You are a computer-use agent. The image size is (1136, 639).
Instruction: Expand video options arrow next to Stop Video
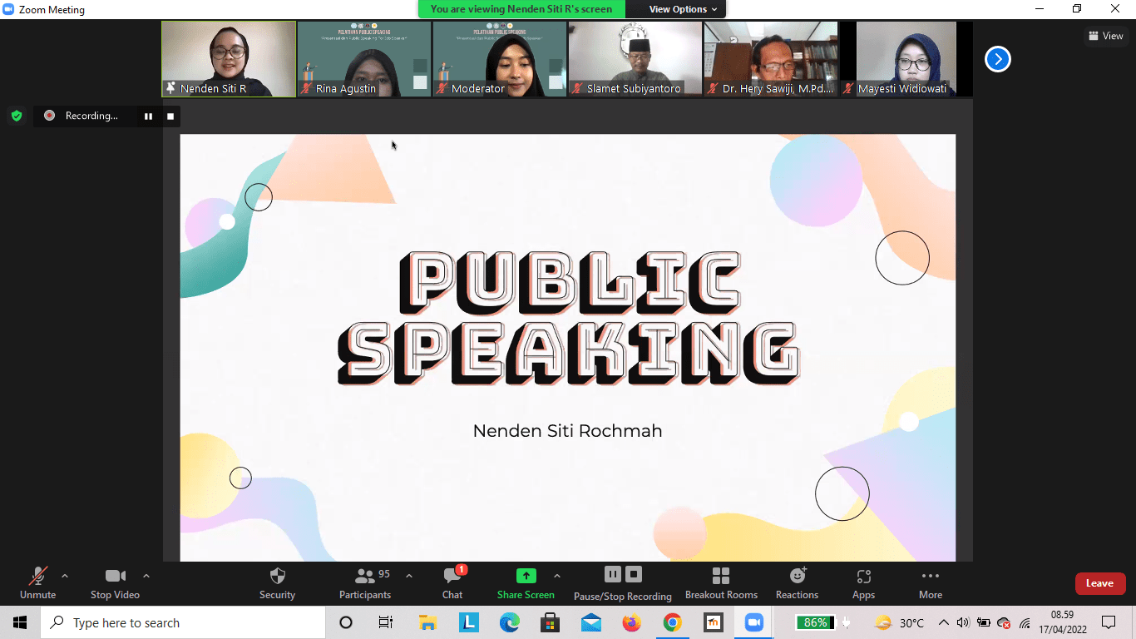(x=146, y=576)
